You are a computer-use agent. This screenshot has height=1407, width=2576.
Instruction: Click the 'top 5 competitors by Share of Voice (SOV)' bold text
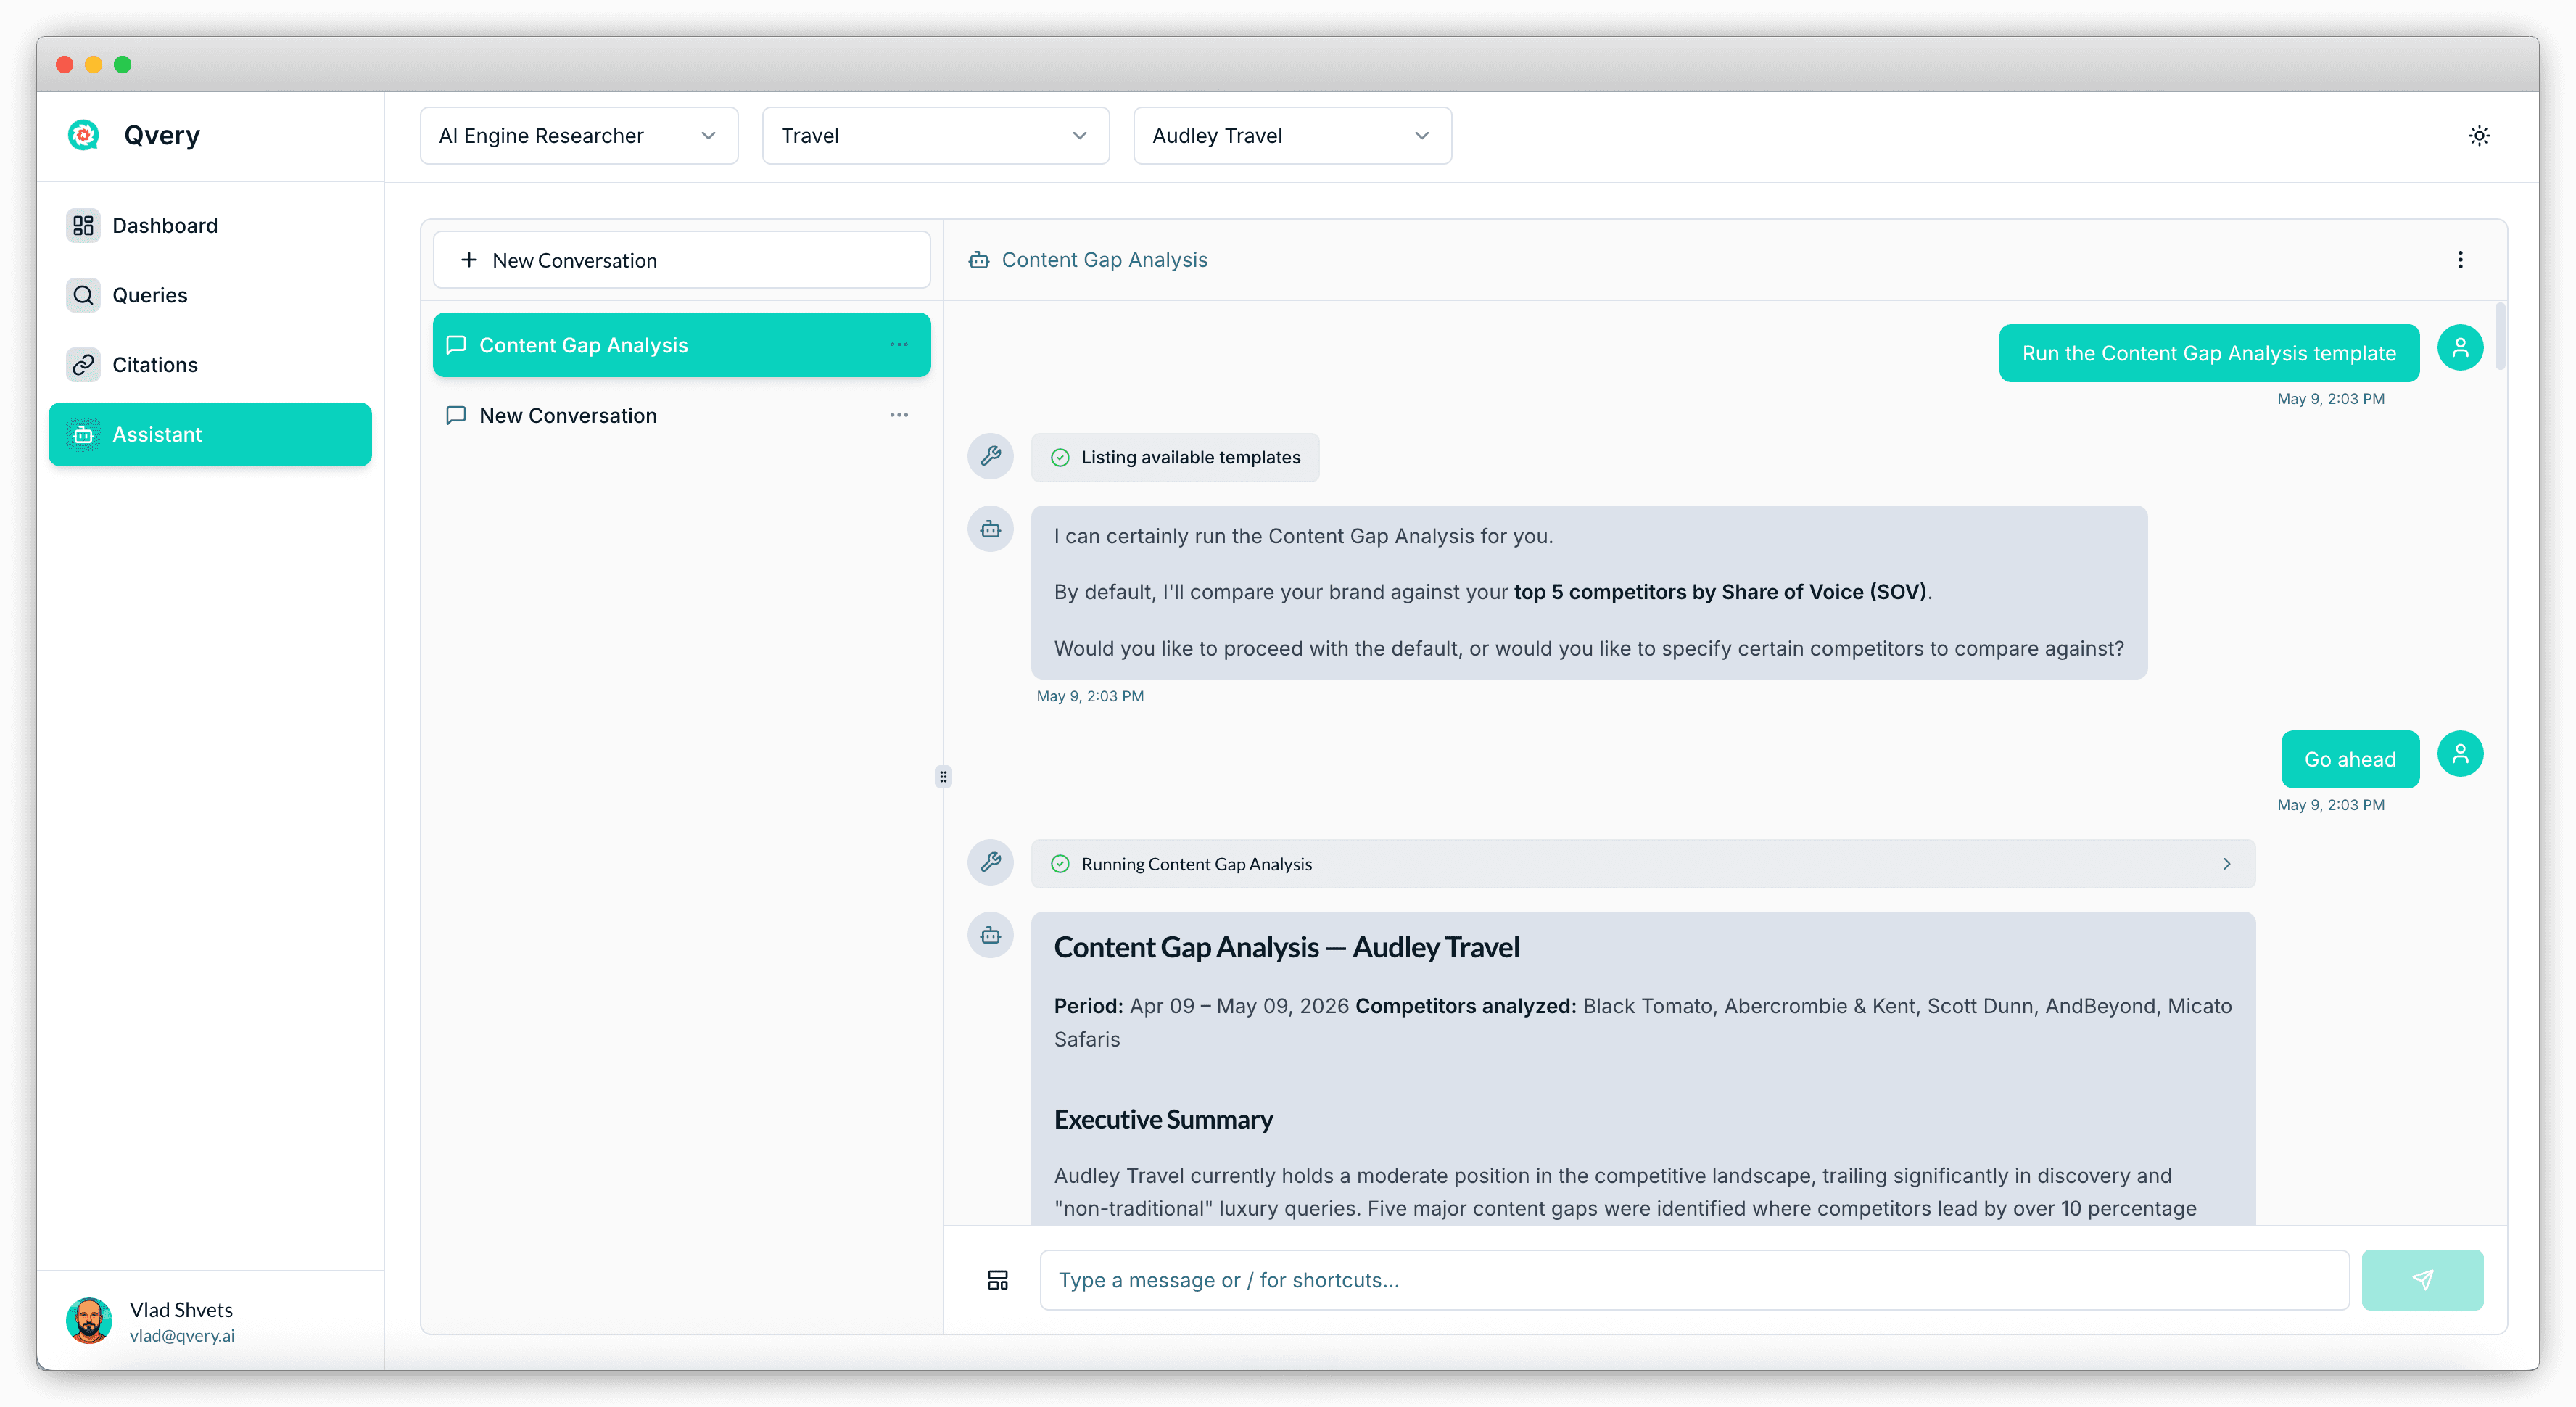pos(1720,592)
